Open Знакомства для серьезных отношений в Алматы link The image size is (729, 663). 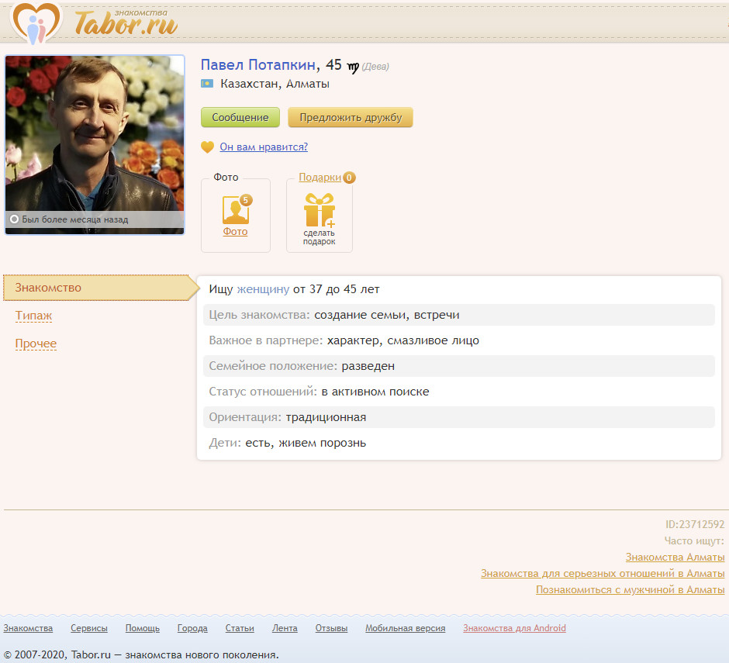point(603,573)
